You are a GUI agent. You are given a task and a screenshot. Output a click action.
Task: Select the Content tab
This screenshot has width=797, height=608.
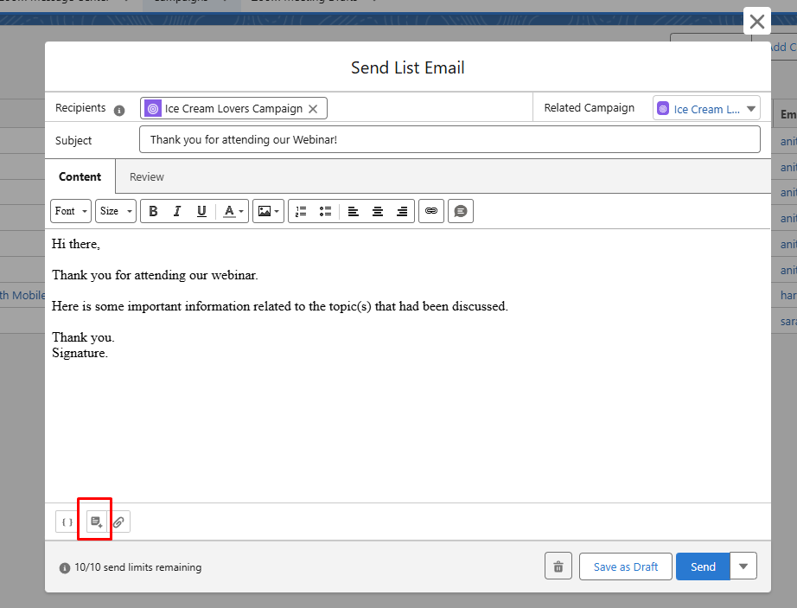[x=80, y=176]
